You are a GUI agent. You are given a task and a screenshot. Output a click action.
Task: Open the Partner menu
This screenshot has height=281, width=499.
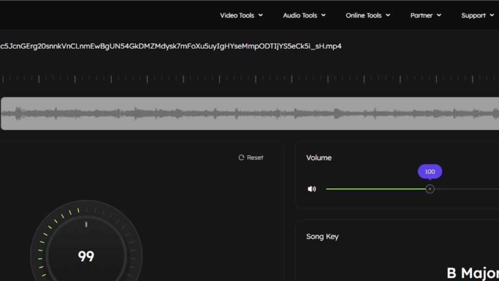click(422, 16)
